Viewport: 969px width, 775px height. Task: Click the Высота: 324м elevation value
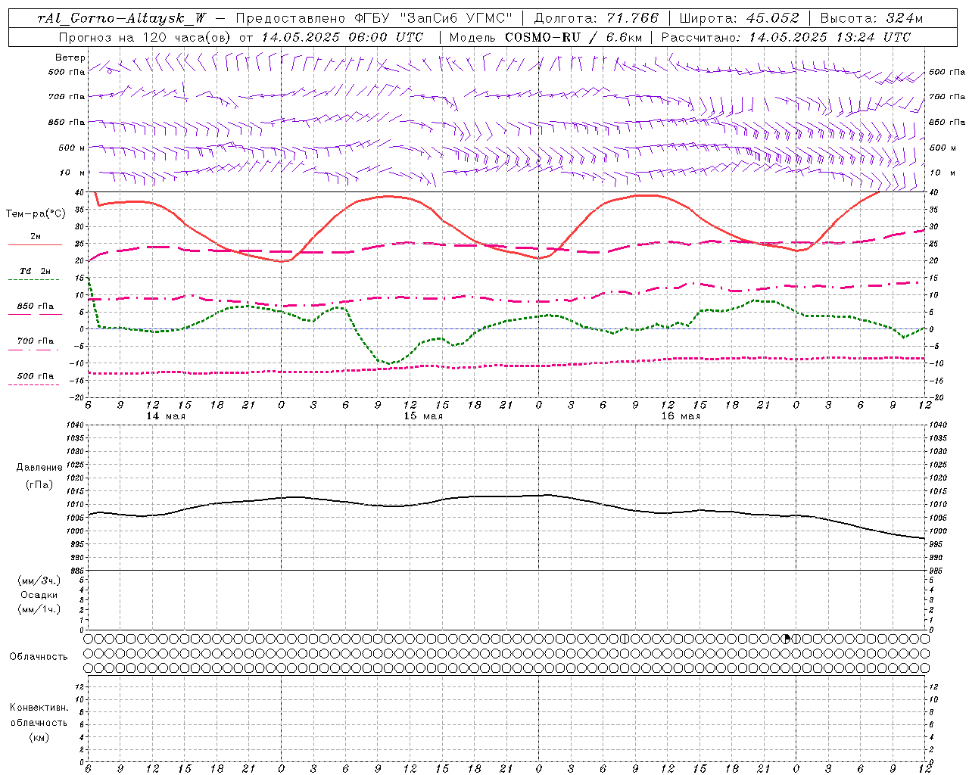(x=871, y=19)
